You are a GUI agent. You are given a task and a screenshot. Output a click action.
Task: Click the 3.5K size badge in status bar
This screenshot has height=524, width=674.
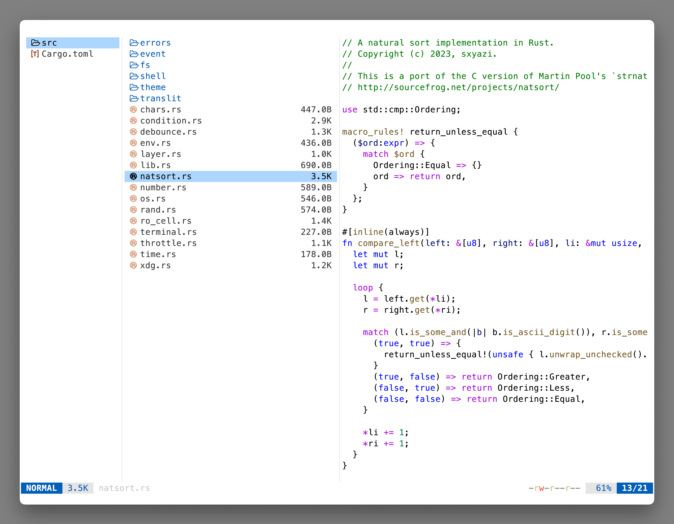point(77,487)
